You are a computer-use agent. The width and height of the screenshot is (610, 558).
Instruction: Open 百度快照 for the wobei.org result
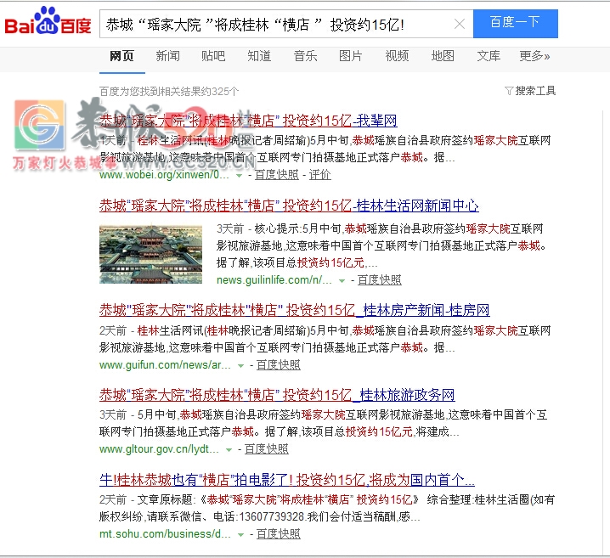277,175
